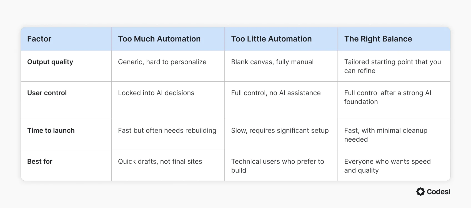Click the Codesi logo icon
This screenshot has width=471, height=208.
[x=420, y=192]
